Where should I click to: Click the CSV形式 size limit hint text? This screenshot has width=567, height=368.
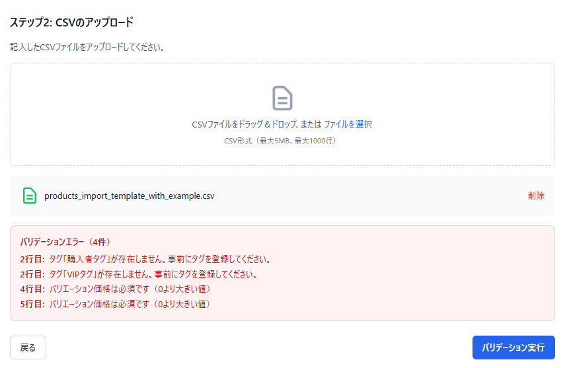(282, 141)
